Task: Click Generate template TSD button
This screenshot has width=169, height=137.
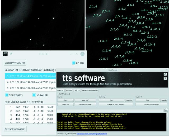Action: point(90,90)
